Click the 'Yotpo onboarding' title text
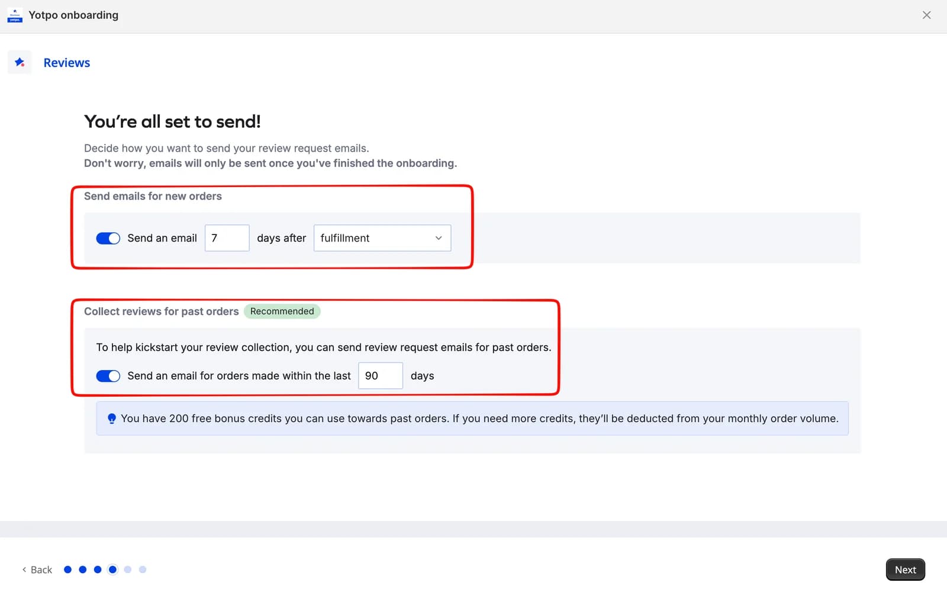This screenshot has height=592, width=947. (73, 15)
